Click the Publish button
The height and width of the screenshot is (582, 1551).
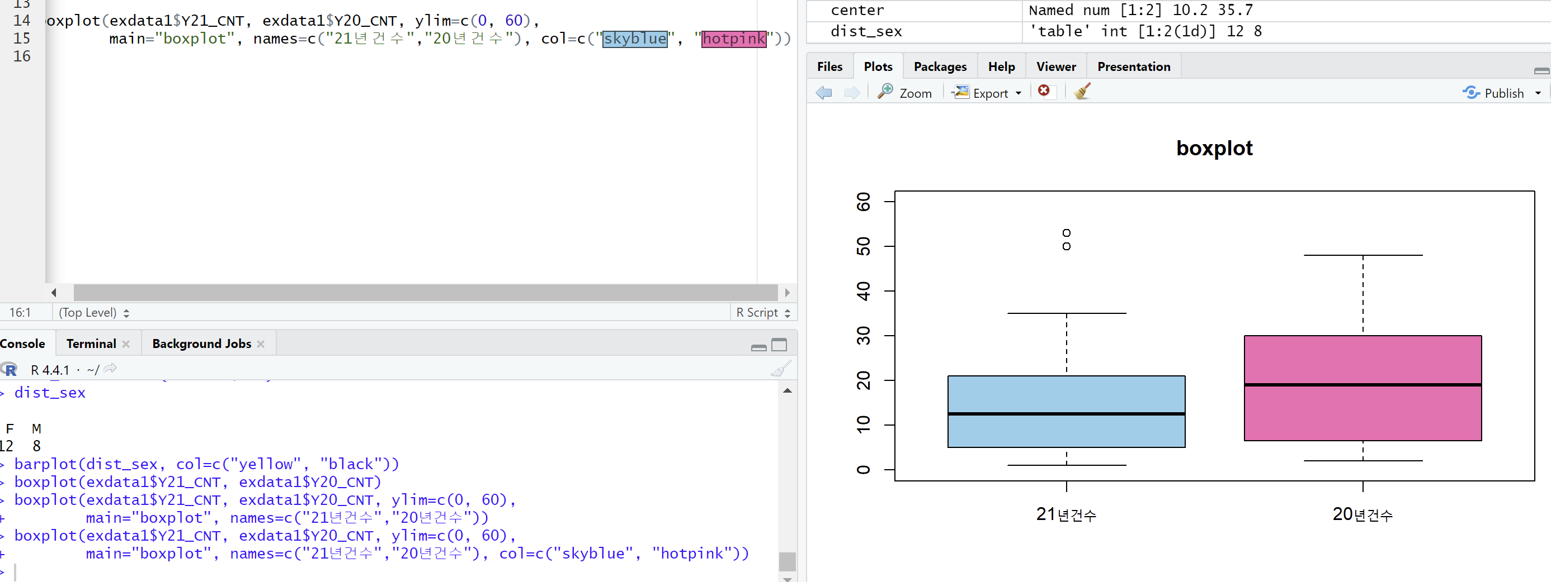point(1495,93)
